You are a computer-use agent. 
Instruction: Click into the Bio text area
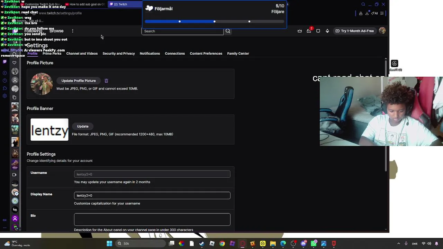pyautogui.click(x=152, y=220)
